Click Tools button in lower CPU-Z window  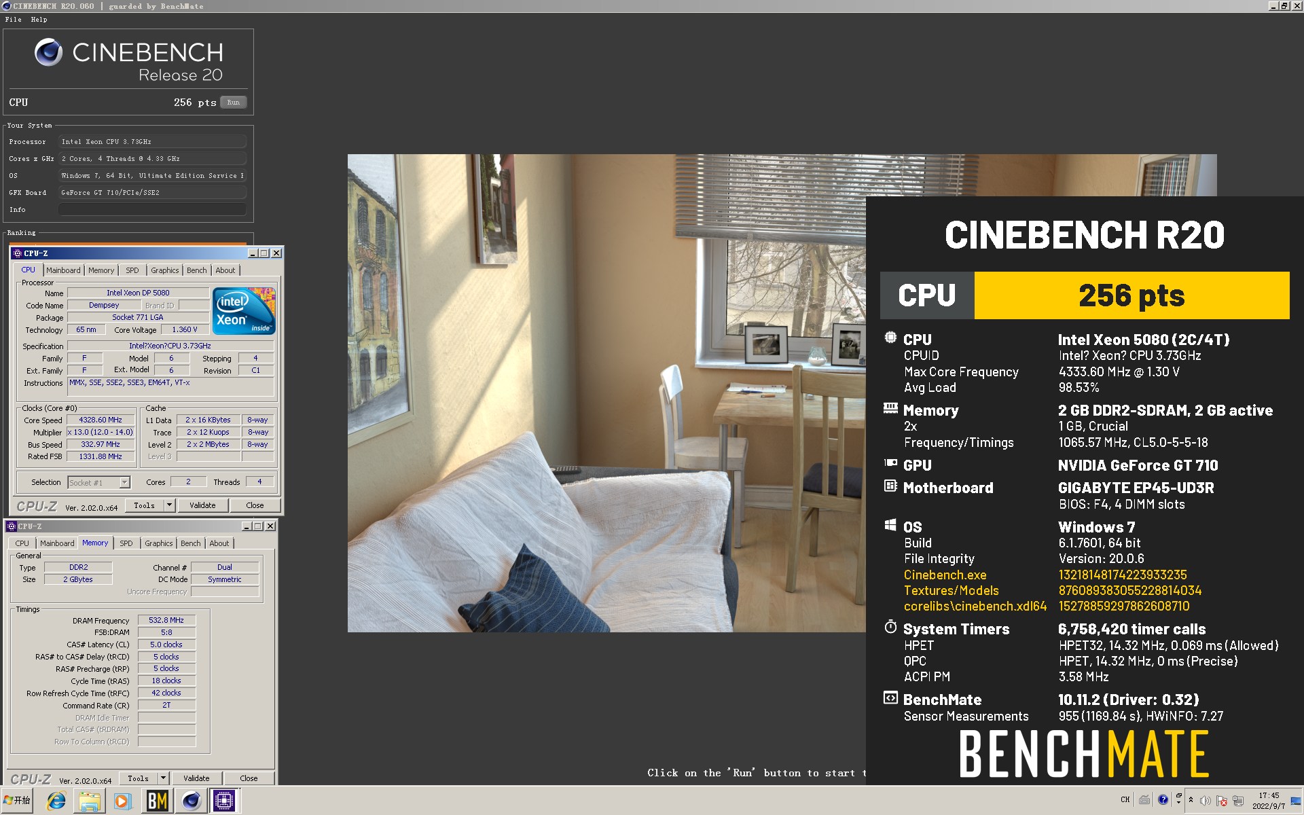point(139,778)
